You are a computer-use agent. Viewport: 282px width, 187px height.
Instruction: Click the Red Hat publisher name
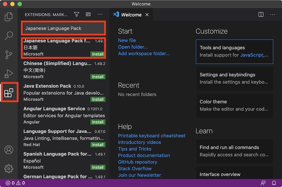tap(32, 145)
